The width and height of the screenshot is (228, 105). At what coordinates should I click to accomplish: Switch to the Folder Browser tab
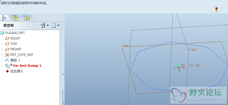pos(16,18)
